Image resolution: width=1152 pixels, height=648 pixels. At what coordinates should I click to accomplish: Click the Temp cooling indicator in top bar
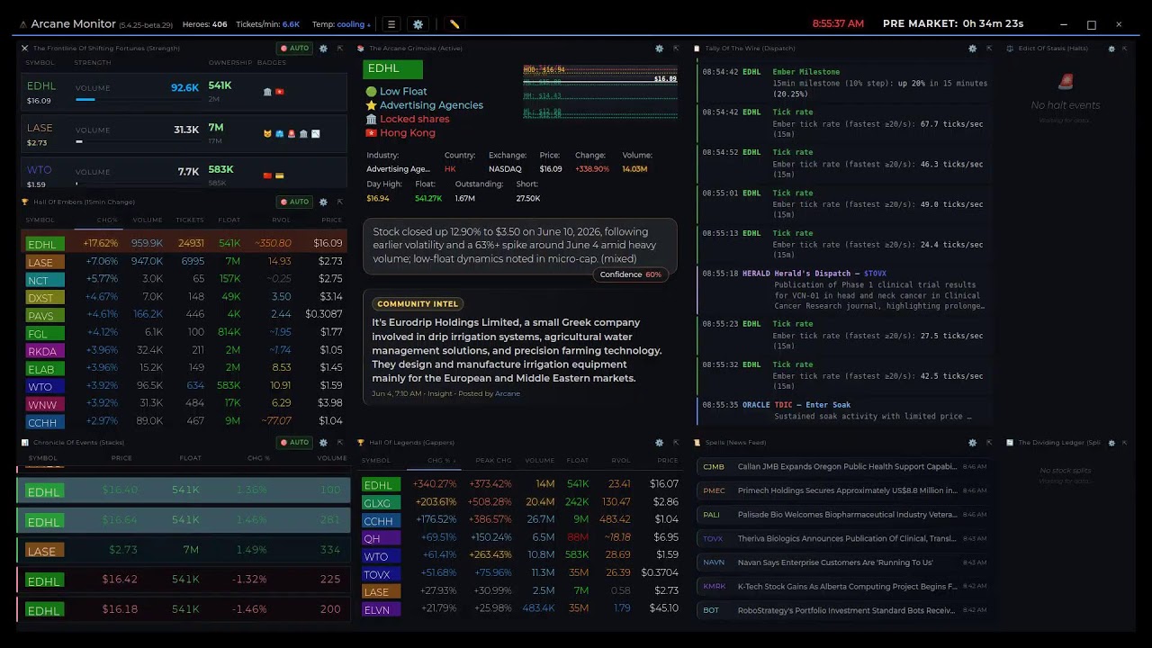pyautogui.click(x=341, y=24)
